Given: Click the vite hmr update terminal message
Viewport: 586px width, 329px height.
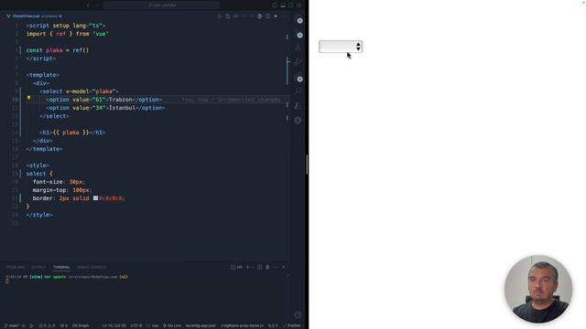Looking at the screenshot, I should tap(67, 277).
